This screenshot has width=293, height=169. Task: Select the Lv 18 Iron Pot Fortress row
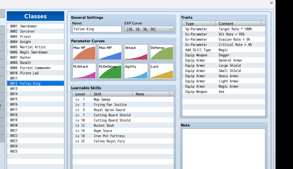point(123,136)
